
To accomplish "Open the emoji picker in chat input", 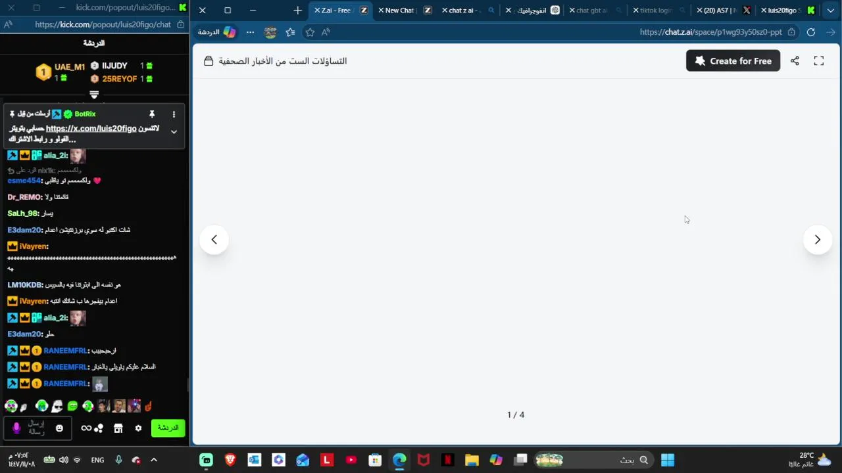I will 59,428.
